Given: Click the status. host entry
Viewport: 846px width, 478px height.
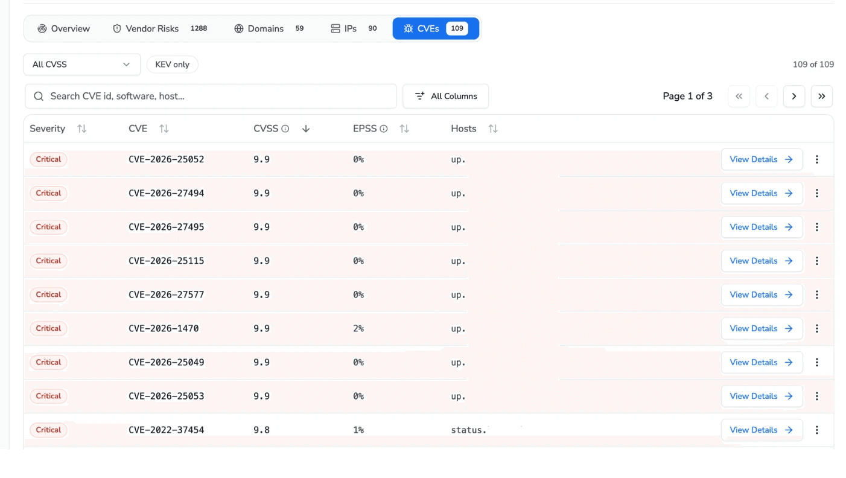Looking at the screenshot, I should coord(469,430).
